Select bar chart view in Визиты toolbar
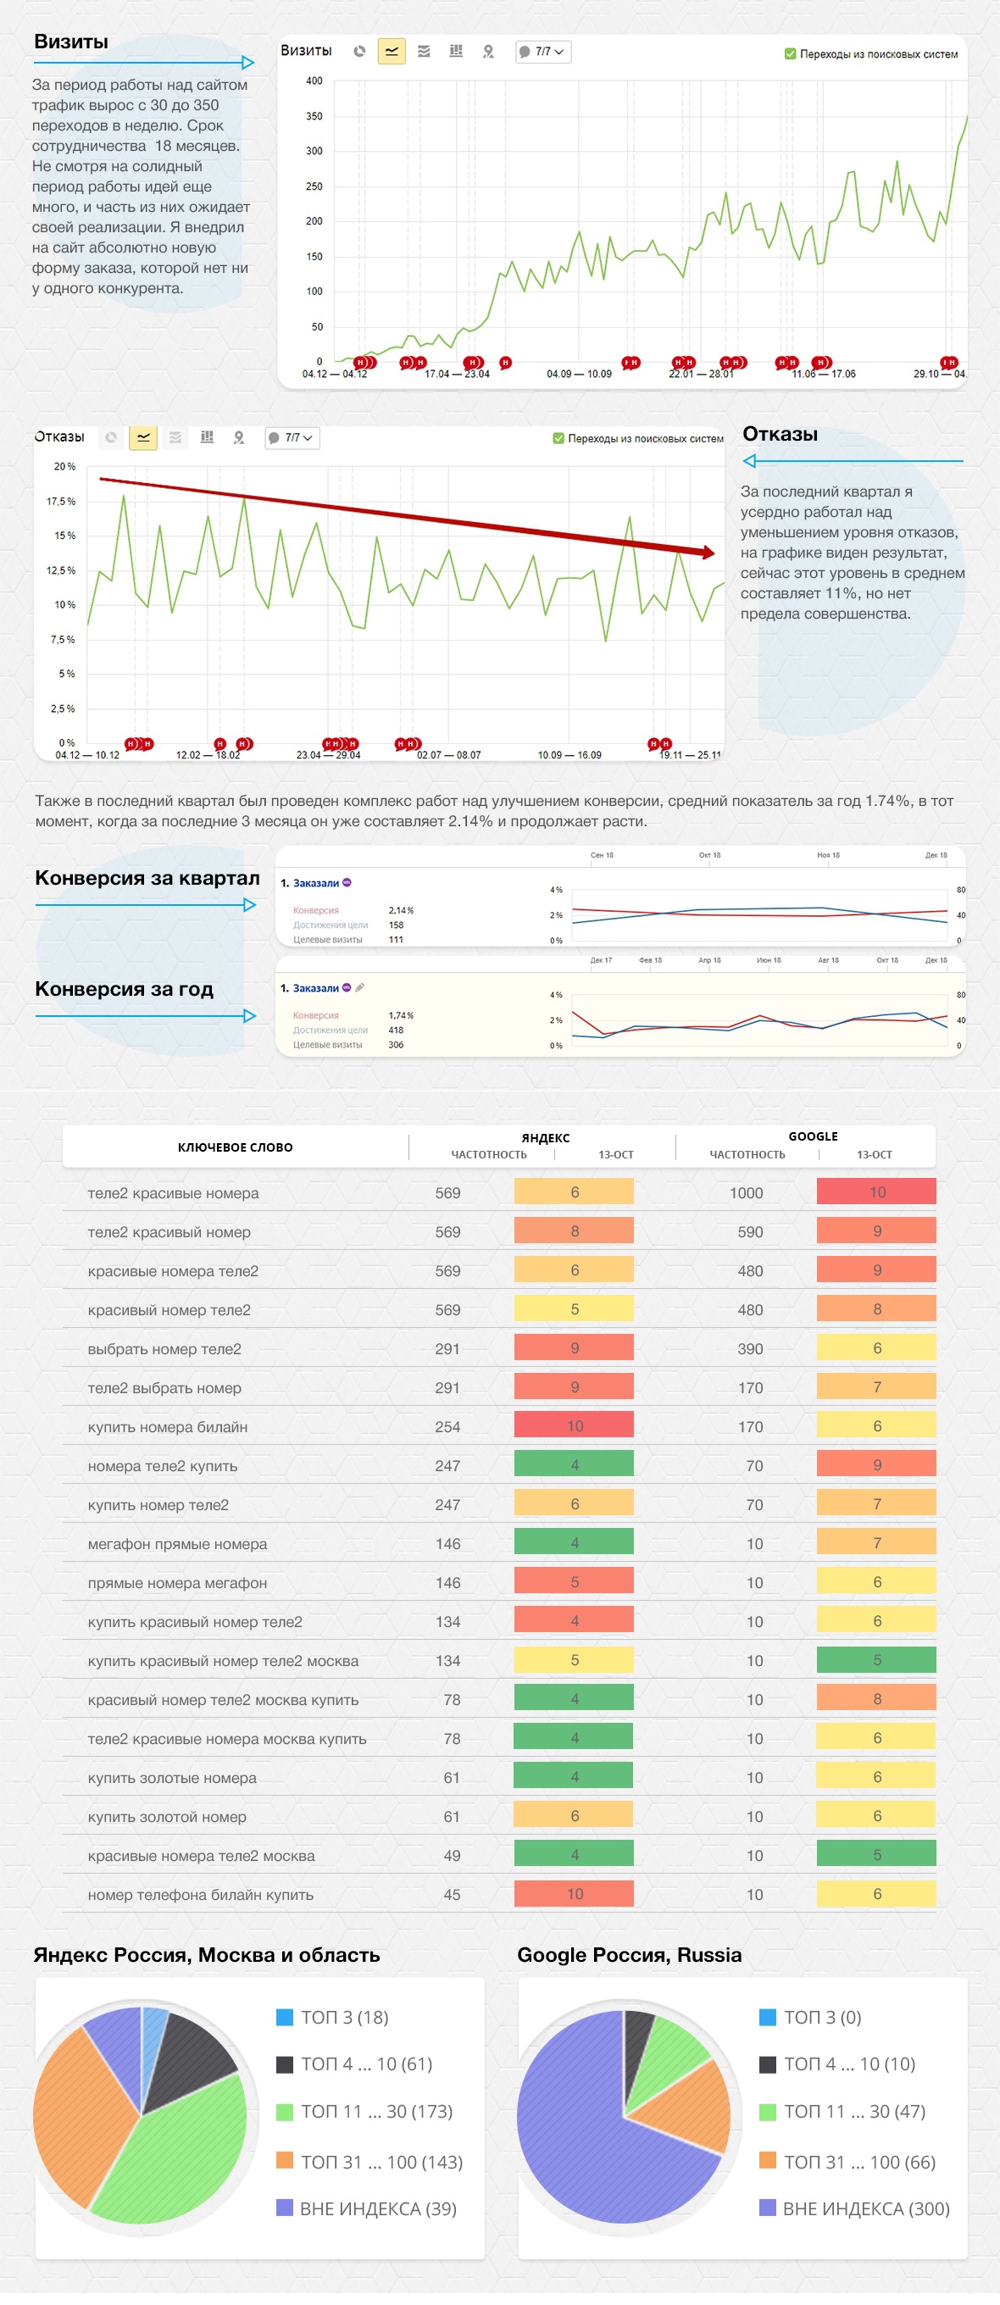The width and height of the screenshot is (1000, 2305). point(456,52)
